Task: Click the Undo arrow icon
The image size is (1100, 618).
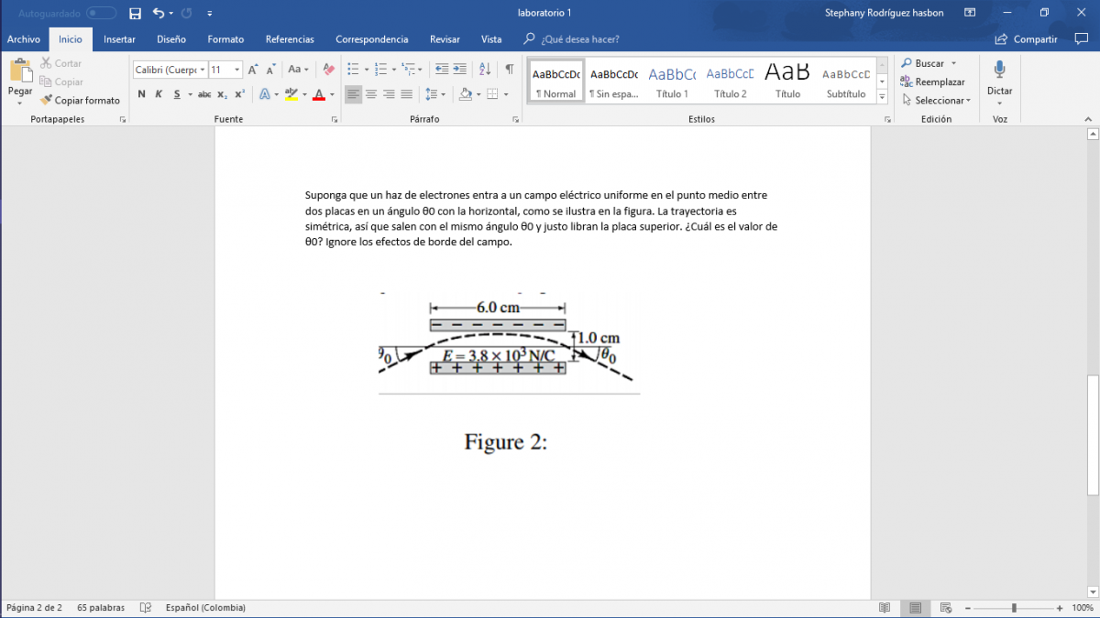Action: coord(159,14)
